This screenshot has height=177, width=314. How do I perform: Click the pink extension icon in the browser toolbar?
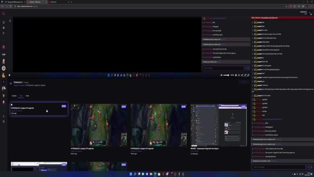point(290,6)
